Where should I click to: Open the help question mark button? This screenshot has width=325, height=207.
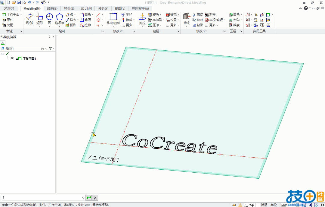click(x=306, y=8)
